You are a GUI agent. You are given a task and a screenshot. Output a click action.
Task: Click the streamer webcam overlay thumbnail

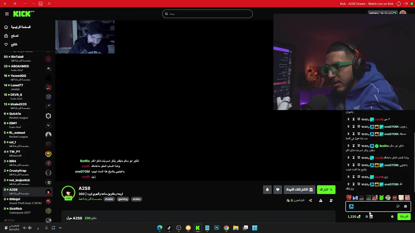click(85, 37)
